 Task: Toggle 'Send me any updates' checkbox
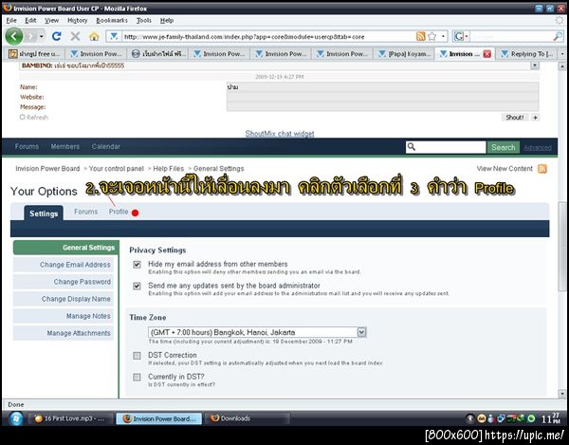click(x=137, y=286)
